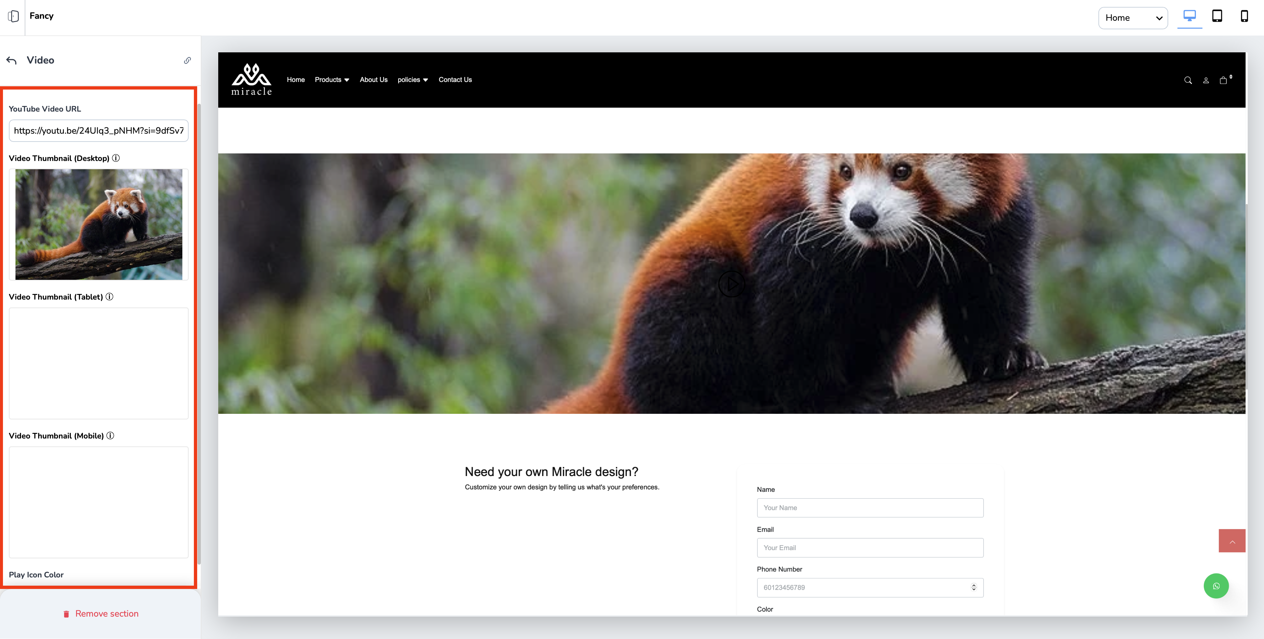Viewport: 1264px width, 639px height.
Task: Click the user account icon
Action: pyautogui.click(x=1206, y=80)
